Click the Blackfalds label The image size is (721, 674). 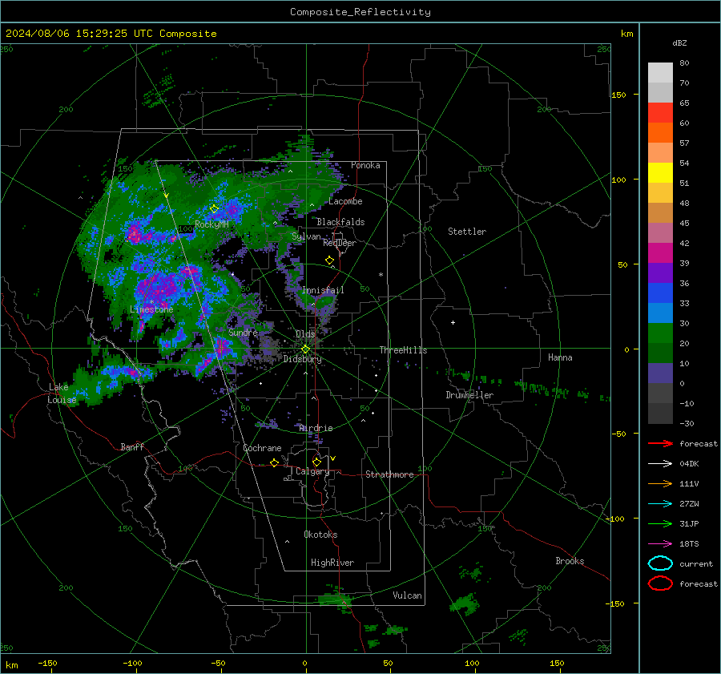[340, 222]
